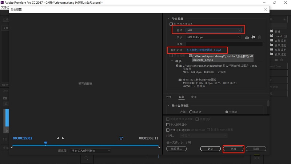Click the new bin folder icon under the Effects list
This screenshot has width=291, height=164.
point(276,60)
